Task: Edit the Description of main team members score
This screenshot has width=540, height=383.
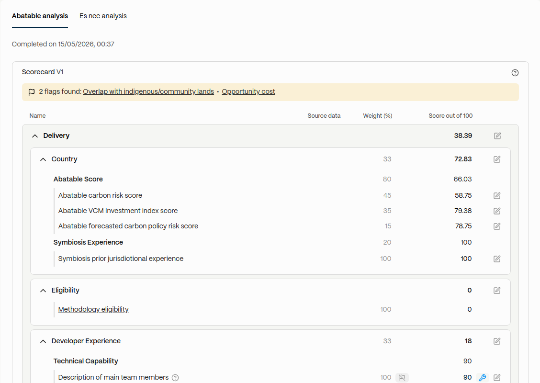Action: coord(497,377)
